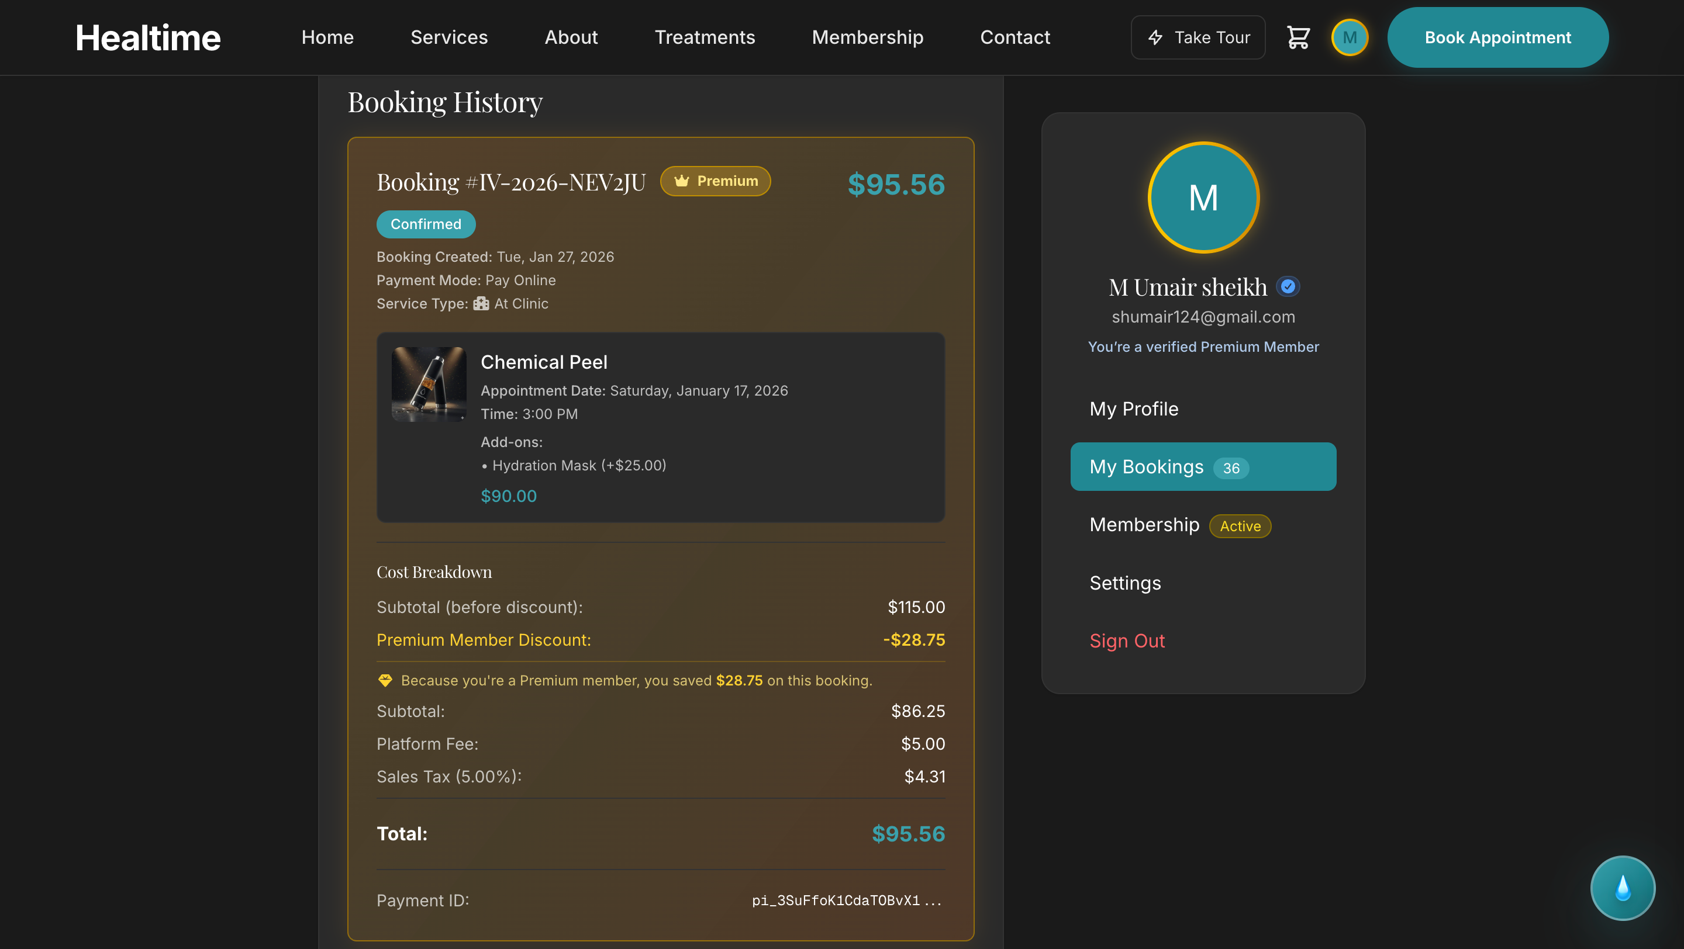The width and height of the screenshot is (1684, 949).
Task: Click the profile avatar M in the navbar
Action: pos(1350,37)
